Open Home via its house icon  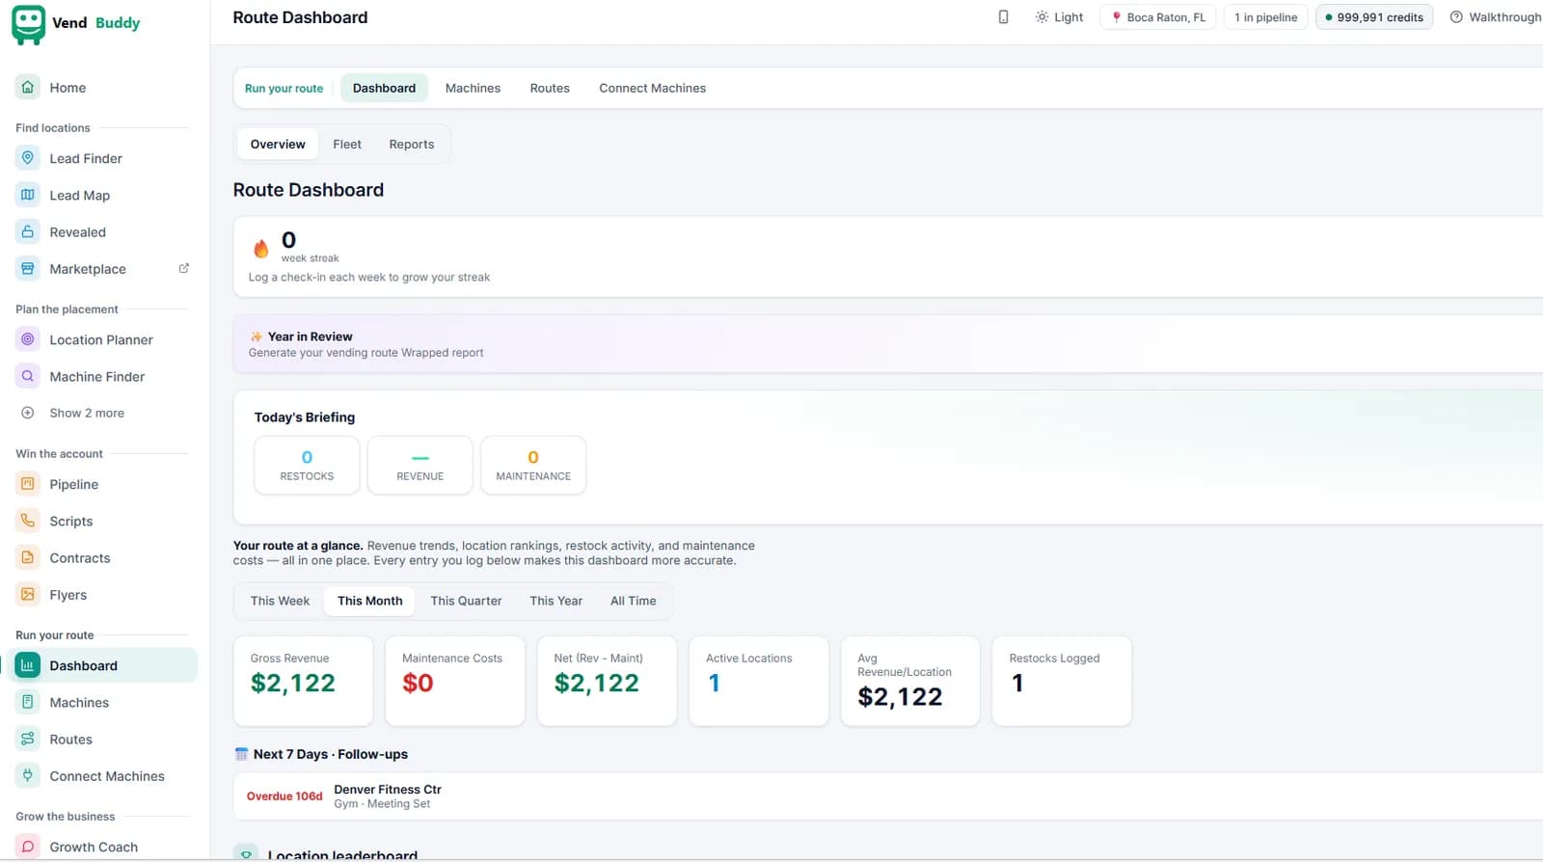coord(28,87)
